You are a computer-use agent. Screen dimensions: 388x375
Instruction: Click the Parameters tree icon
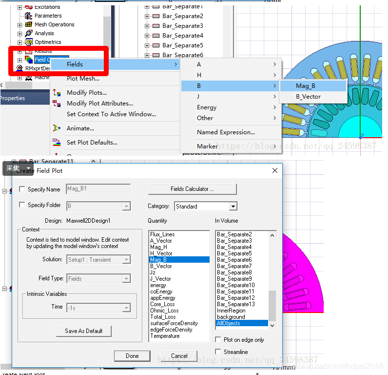coord(28,16)
